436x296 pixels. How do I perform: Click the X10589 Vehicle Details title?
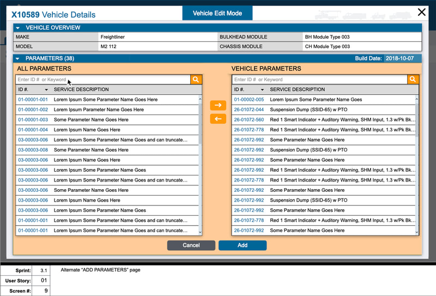53,15
